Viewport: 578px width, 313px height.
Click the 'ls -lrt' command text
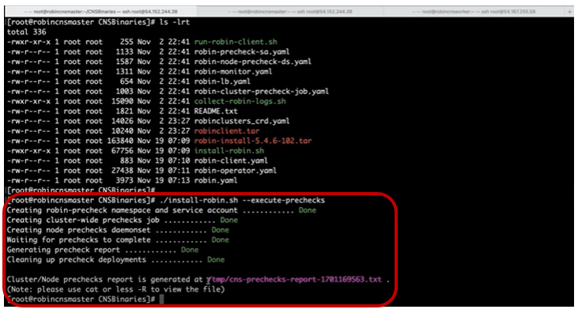tap(175, 22)
